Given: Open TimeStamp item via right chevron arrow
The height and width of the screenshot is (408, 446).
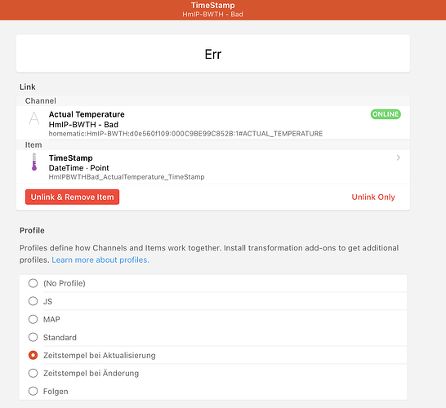Looking at the screenshot, I should click(399, 157).
